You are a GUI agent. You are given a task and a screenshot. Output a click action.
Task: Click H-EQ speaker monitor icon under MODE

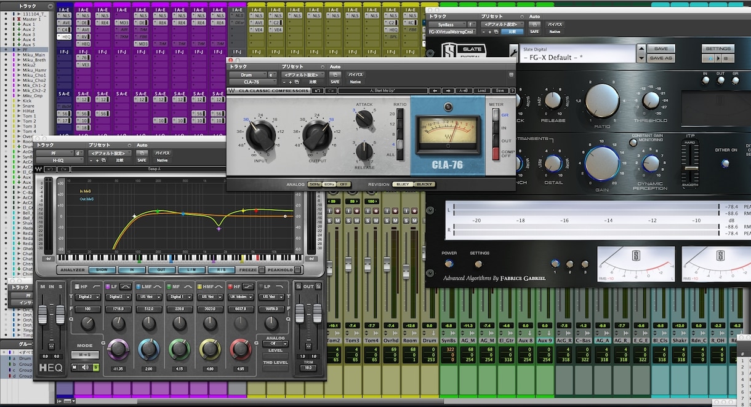86,367
